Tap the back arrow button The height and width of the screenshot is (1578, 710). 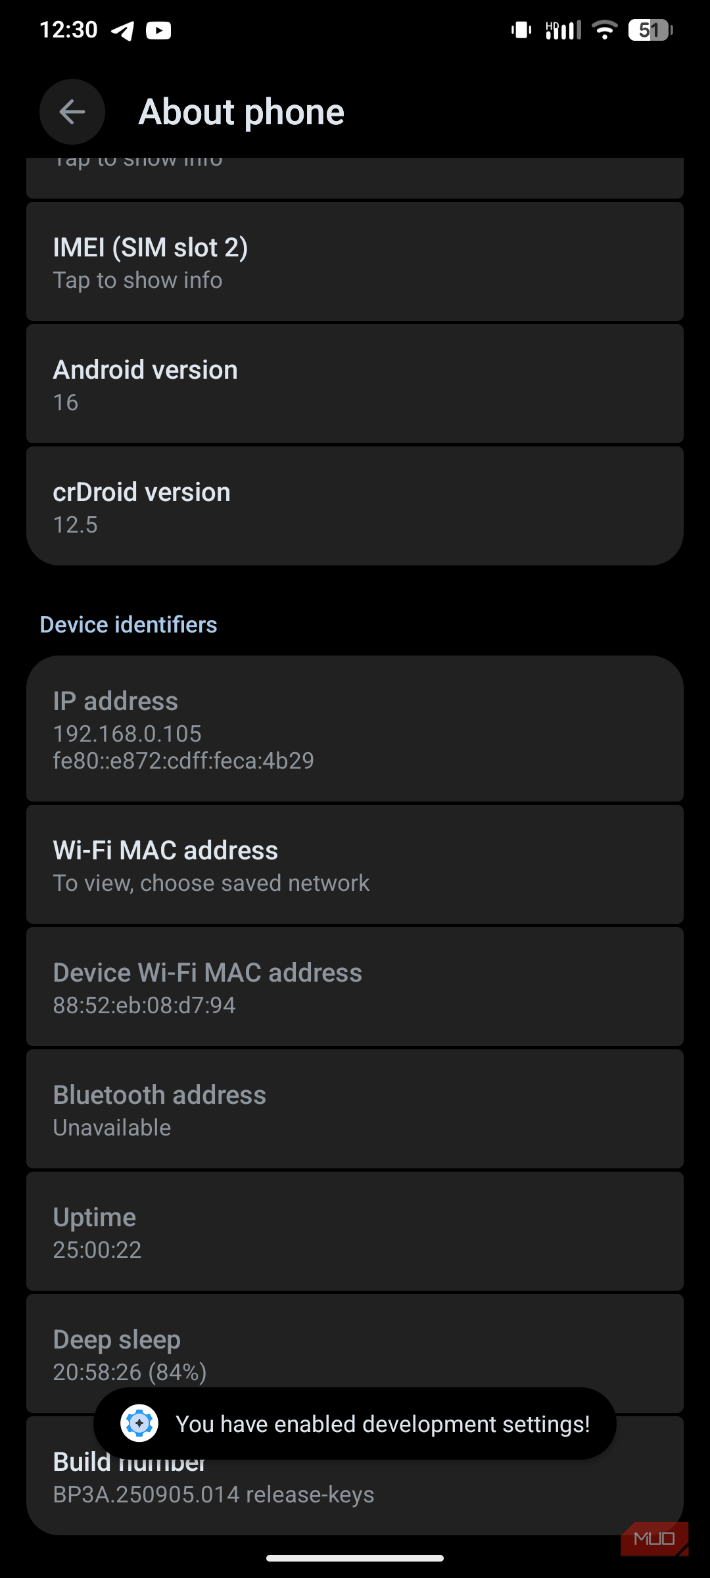72,112
